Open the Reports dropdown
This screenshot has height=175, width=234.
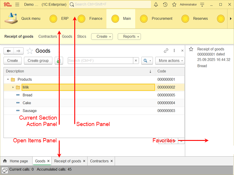[x=129, y=36]
